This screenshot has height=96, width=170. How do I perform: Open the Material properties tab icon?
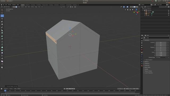pos(142,66)
